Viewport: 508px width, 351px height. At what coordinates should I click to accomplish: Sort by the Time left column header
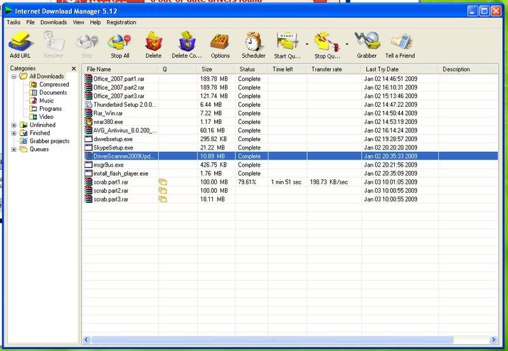pos(287,69)
